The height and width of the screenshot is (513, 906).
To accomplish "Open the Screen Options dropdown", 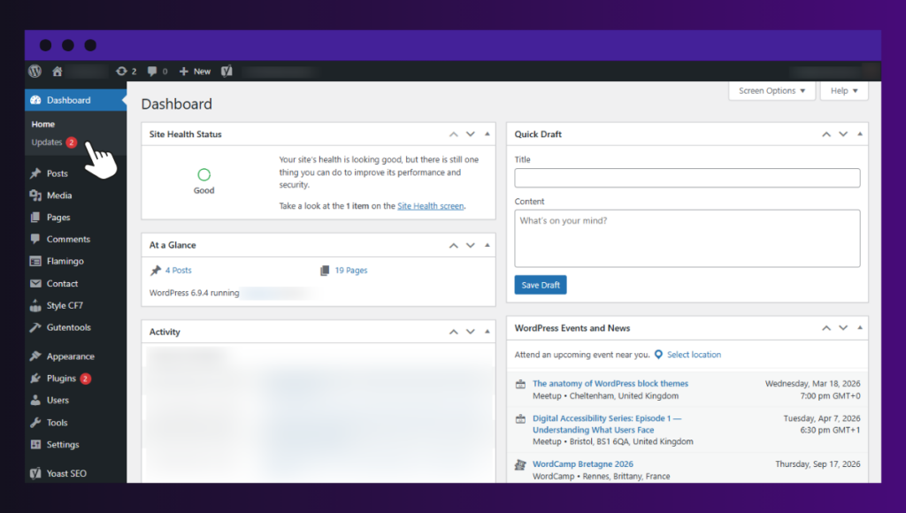I will (772, 90).
